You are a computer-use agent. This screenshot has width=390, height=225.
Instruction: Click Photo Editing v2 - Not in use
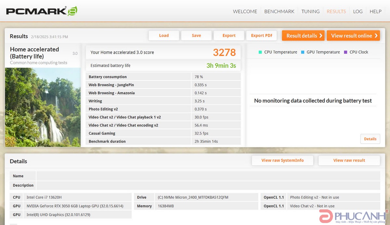tap(315, 197)
